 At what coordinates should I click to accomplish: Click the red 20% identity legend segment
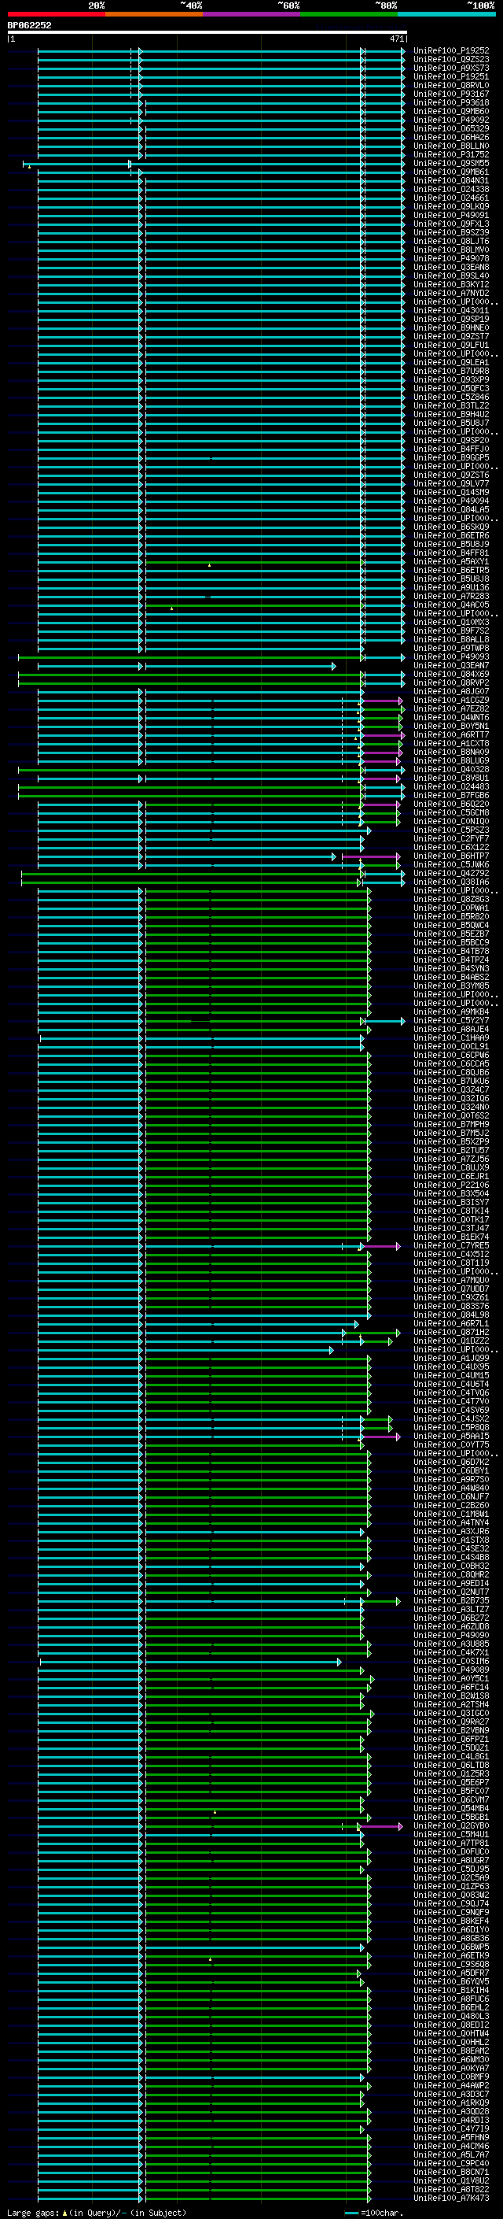click(x=56, y=14)
